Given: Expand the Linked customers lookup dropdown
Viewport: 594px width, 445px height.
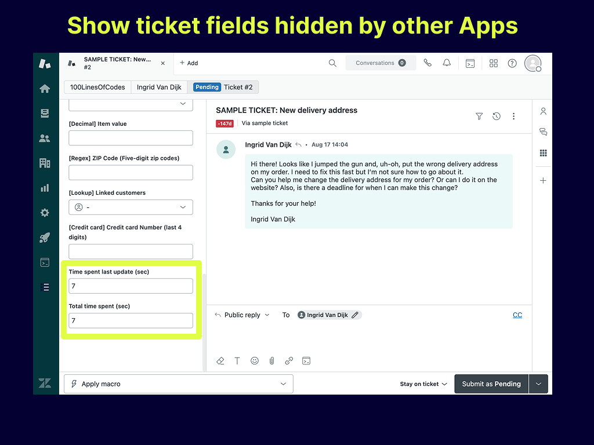Looking at the screenshot, I should click(x=131, y=207).
